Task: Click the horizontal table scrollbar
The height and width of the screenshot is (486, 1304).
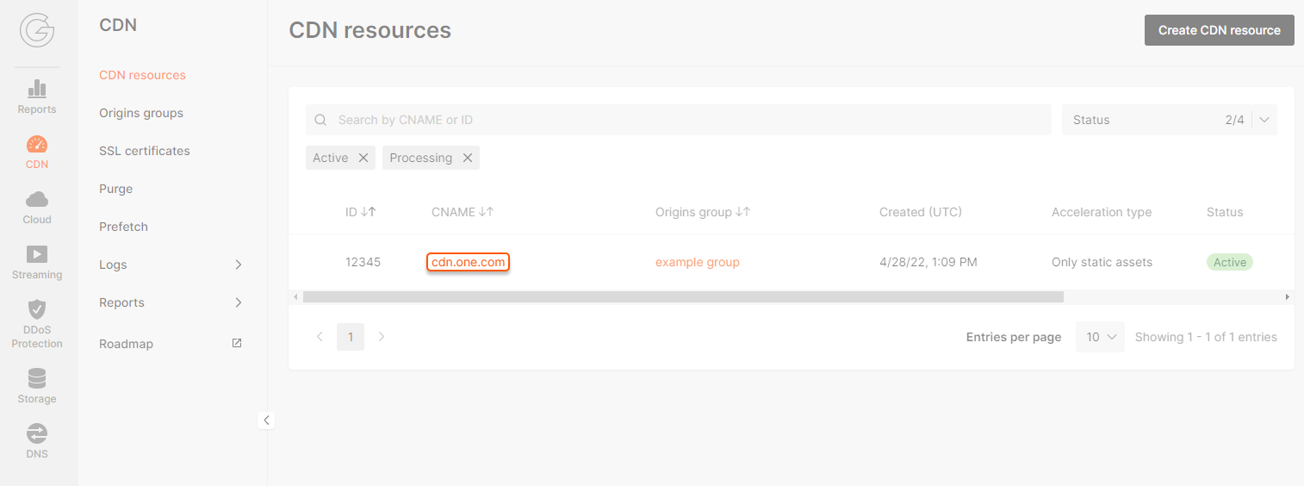Action: click(x=683, y=296)
